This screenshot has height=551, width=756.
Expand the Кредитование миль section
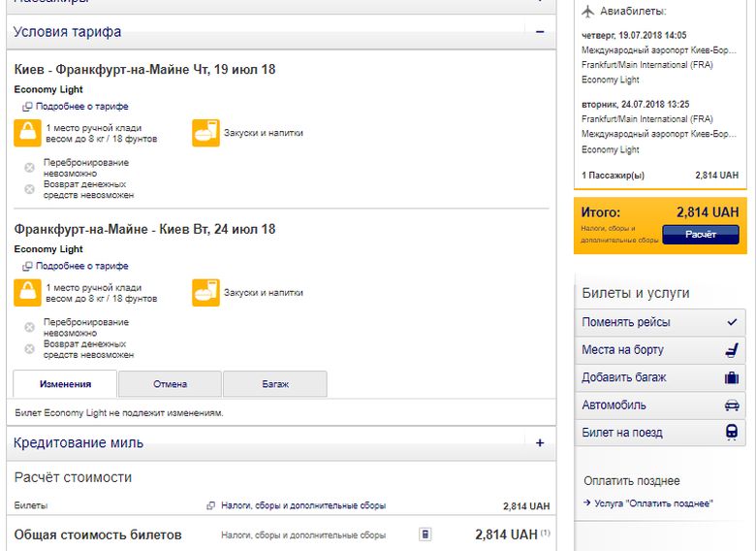[x=540, y=443]
